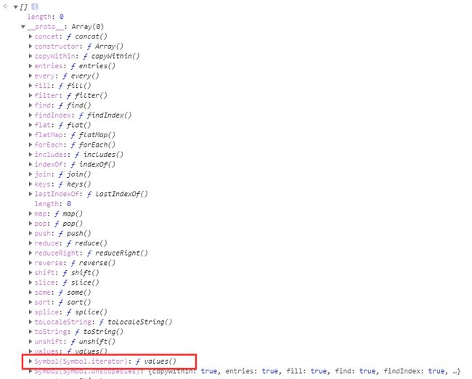This screenshot has width=472, height=379.
Task: Click the 'reduceRight()' function value text
Action: coord(121,253)
